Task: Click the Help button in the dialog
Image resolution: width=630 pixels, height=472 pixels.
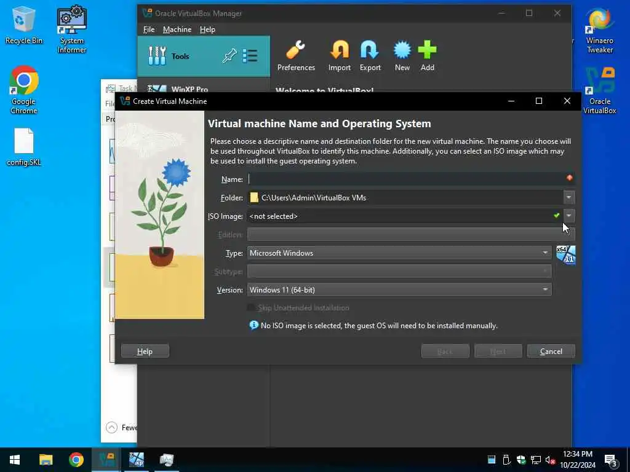Action: coord(145,351)
